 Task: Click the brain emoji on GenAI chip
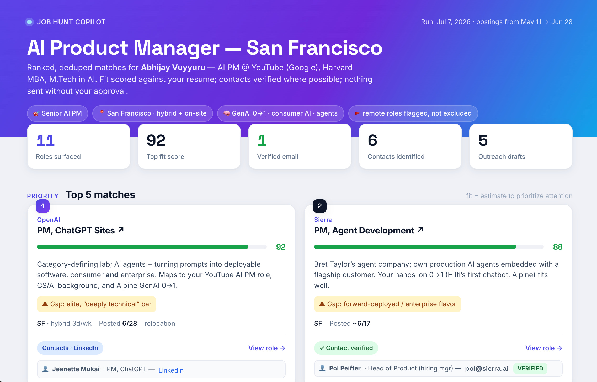pyautogui.click(x=226, y=113)
